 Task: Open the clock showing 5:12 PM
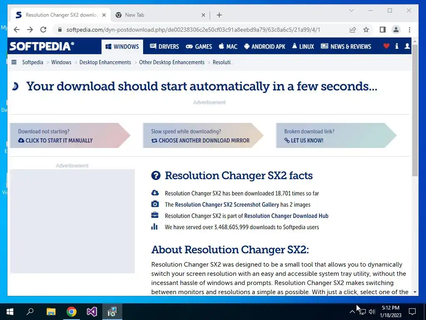[391, 312]
